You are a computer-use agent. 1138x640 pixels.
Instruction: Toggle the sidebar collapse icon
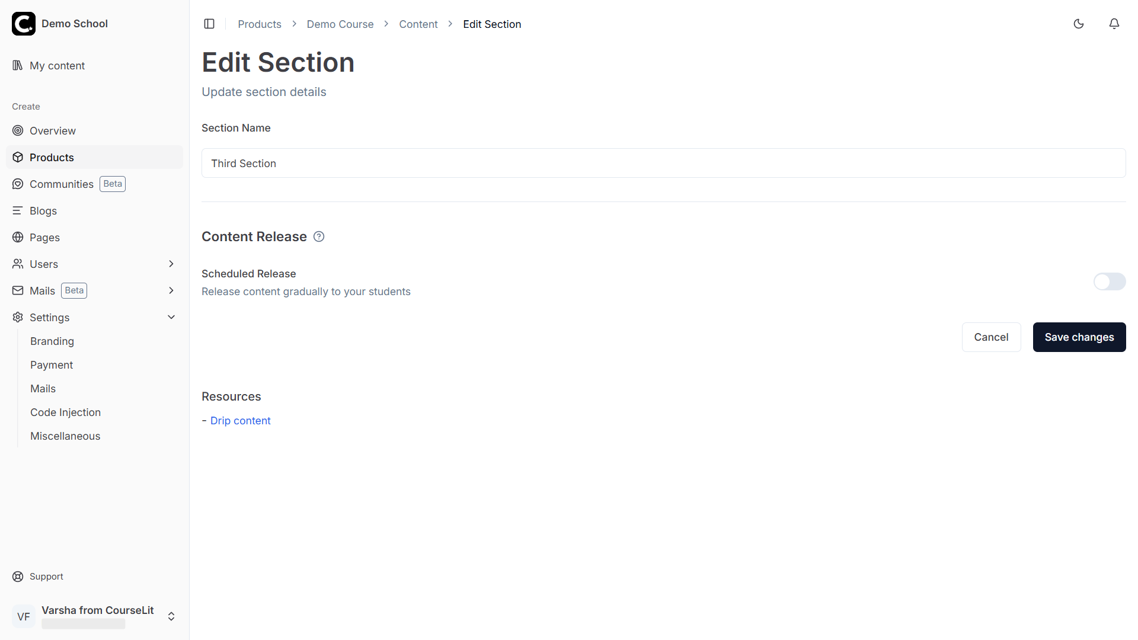point(209,24)
